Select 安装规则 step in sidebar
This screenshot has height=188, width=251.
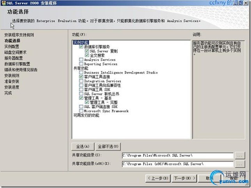point(12,76)
